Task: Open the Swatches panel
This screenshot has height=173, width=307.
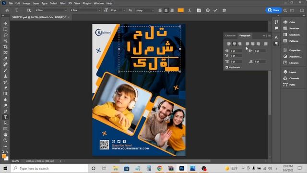Action: 291,28
